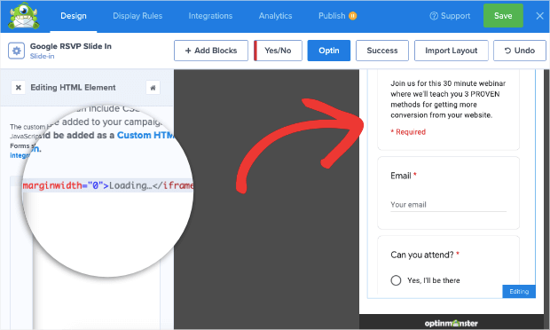Image resolution: width=550 pixels, height=330 pixels.
Task: Close the Editing HTML Element panel
Action: [x=19, y=87]
